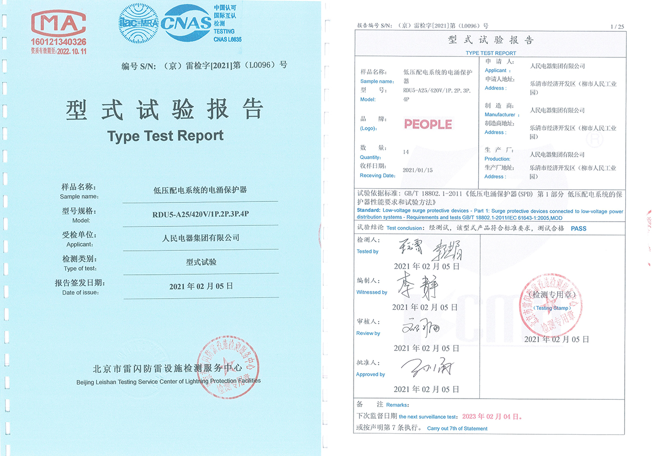The width and height of the screenshot is (655, 456).
Task: Click "Review by" label
Action: [368, 333]
